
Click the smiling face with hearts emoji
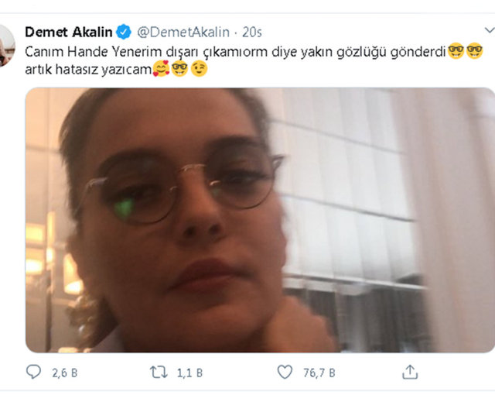(x=161, y=69)
